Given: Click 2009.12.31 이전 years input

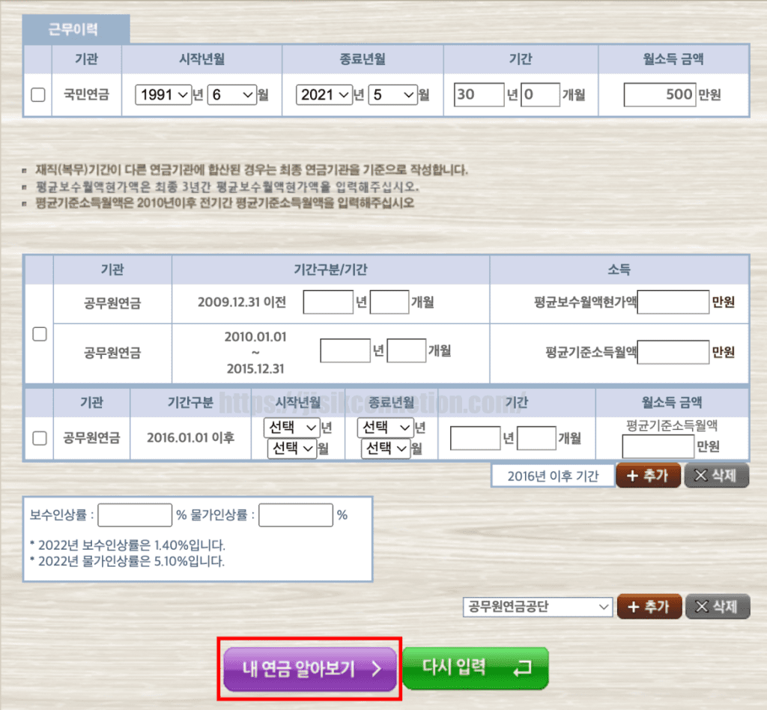Looking at the screenshot, I should click(x=328, y=302).
